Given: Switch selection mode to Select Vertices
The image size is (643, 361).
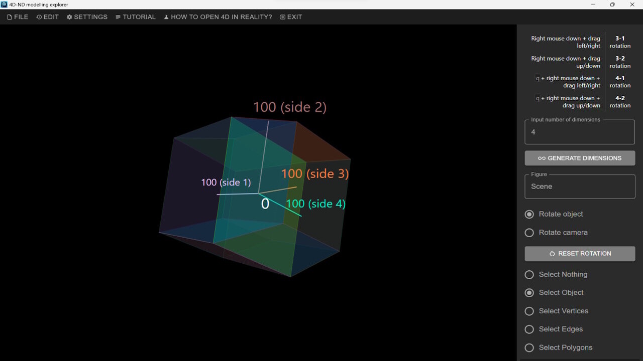Looking at the screenshot, I should pos(529,311).
